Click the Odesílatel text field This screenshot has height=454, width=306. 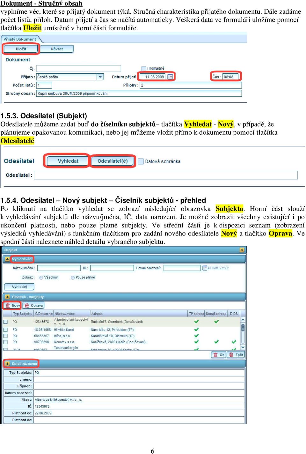[x=166, y=175]
